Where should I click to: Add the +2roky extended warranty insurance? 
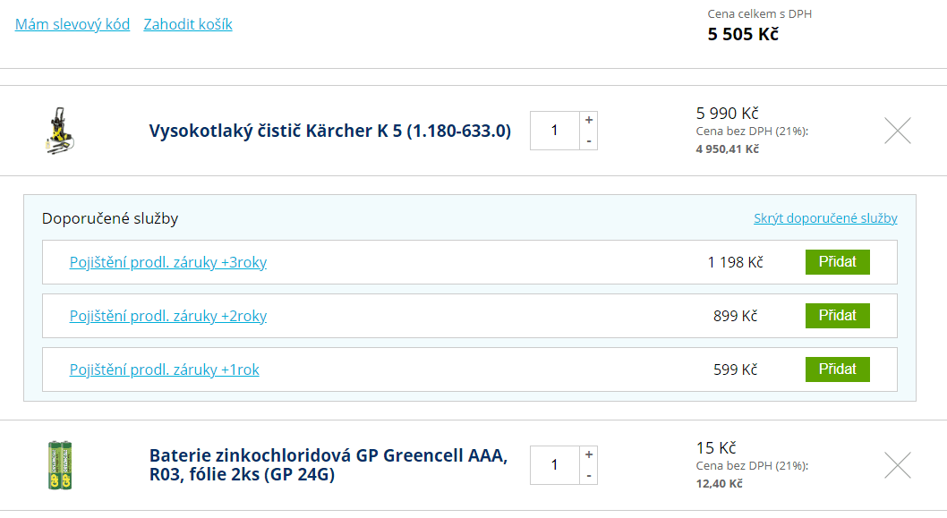point(837,315)
